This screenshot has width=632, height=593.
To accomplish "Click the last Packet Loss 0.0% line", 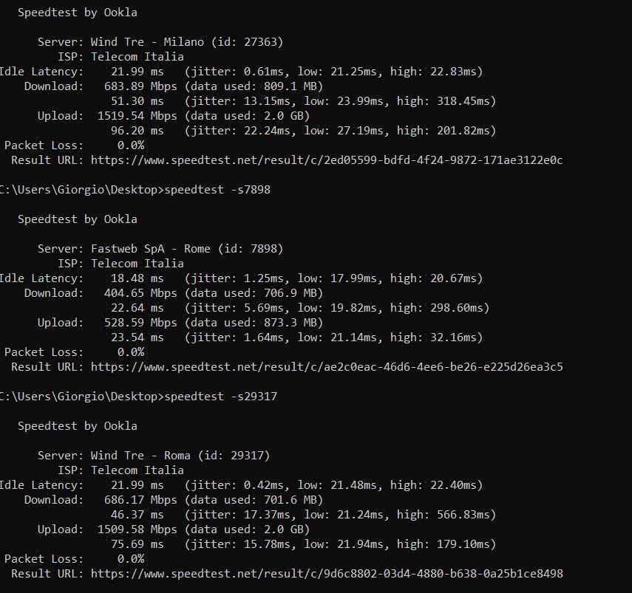I will pos(74,559).
